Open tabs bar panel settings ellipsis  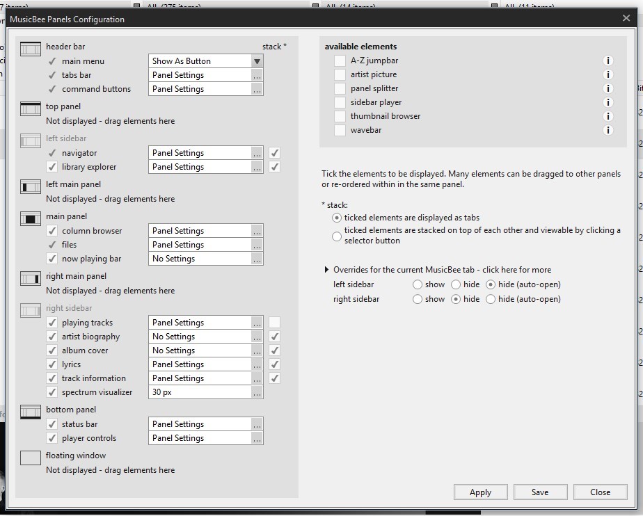click(x=257, y=75)
